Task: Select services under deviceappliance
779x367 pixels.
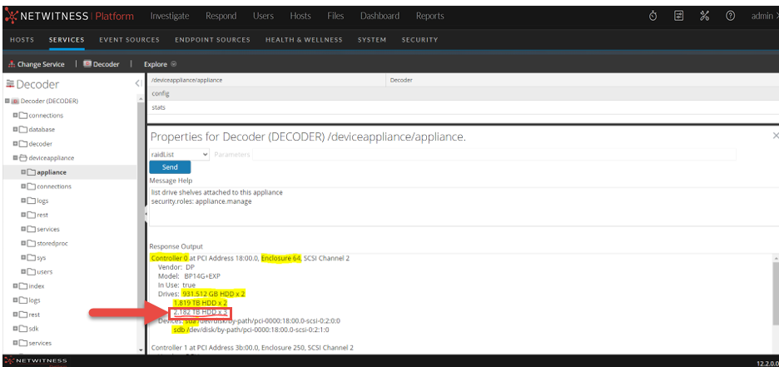Action: coord(48,229)
